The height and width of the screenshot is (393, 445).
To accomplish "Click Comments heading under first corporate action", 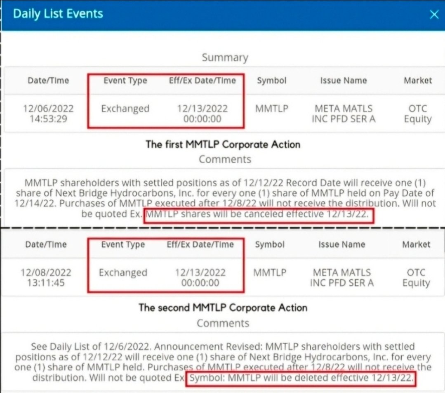I will point(225,159).
